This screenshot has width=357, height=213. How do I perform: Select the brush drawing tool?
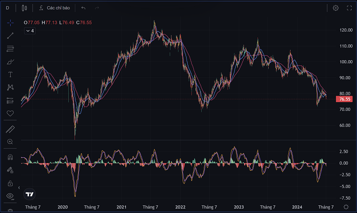click(10, 61)
